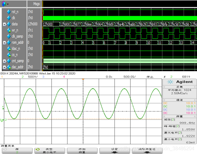Click the green DC 10.0:1 channel row
The width and height of the screenshot is (197, 154).
point(180,106)
